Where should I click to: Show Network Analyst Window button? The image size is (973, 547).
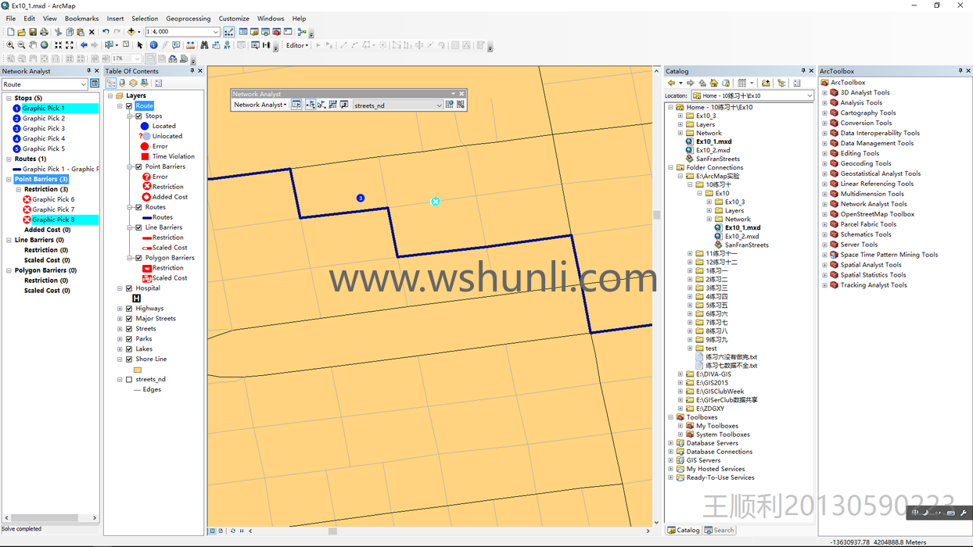tap(296, 105)
